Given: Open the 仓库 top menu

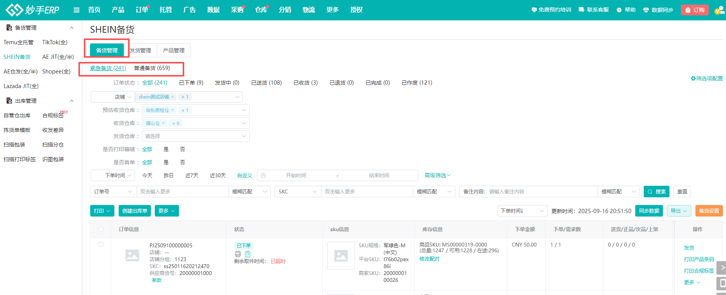Looking at the screenshot, I should coord(261,10).
